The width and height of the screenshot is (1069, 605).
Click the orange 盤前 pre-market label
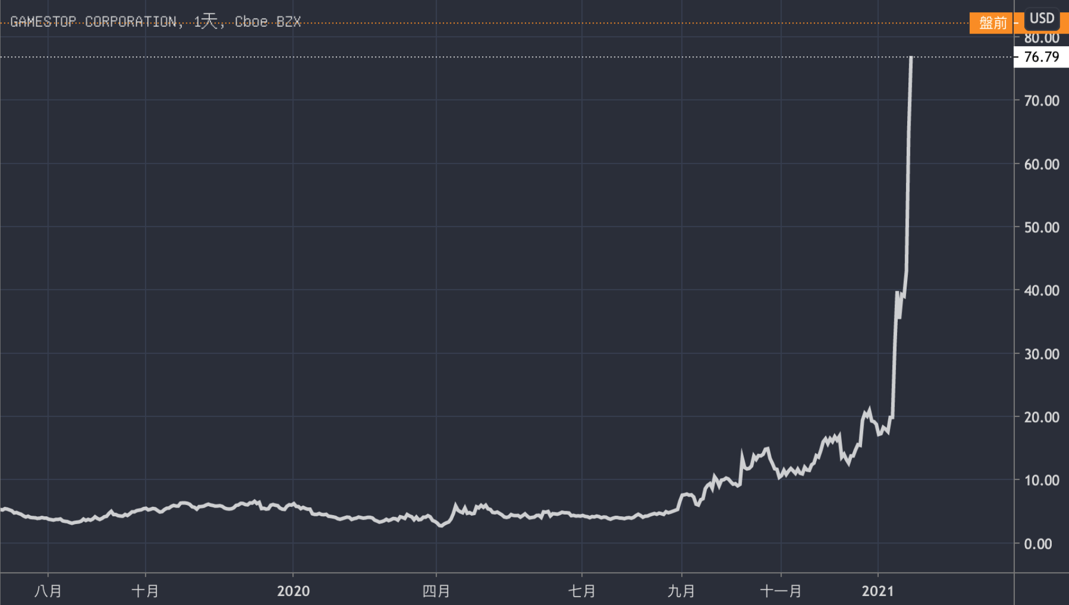point(992,23)
